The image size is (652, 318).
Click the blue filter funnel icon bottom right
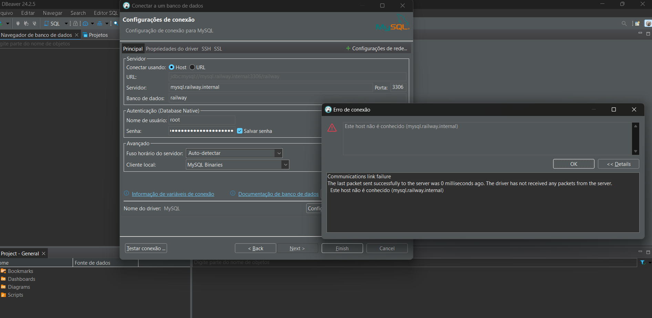tap(643, 263)
